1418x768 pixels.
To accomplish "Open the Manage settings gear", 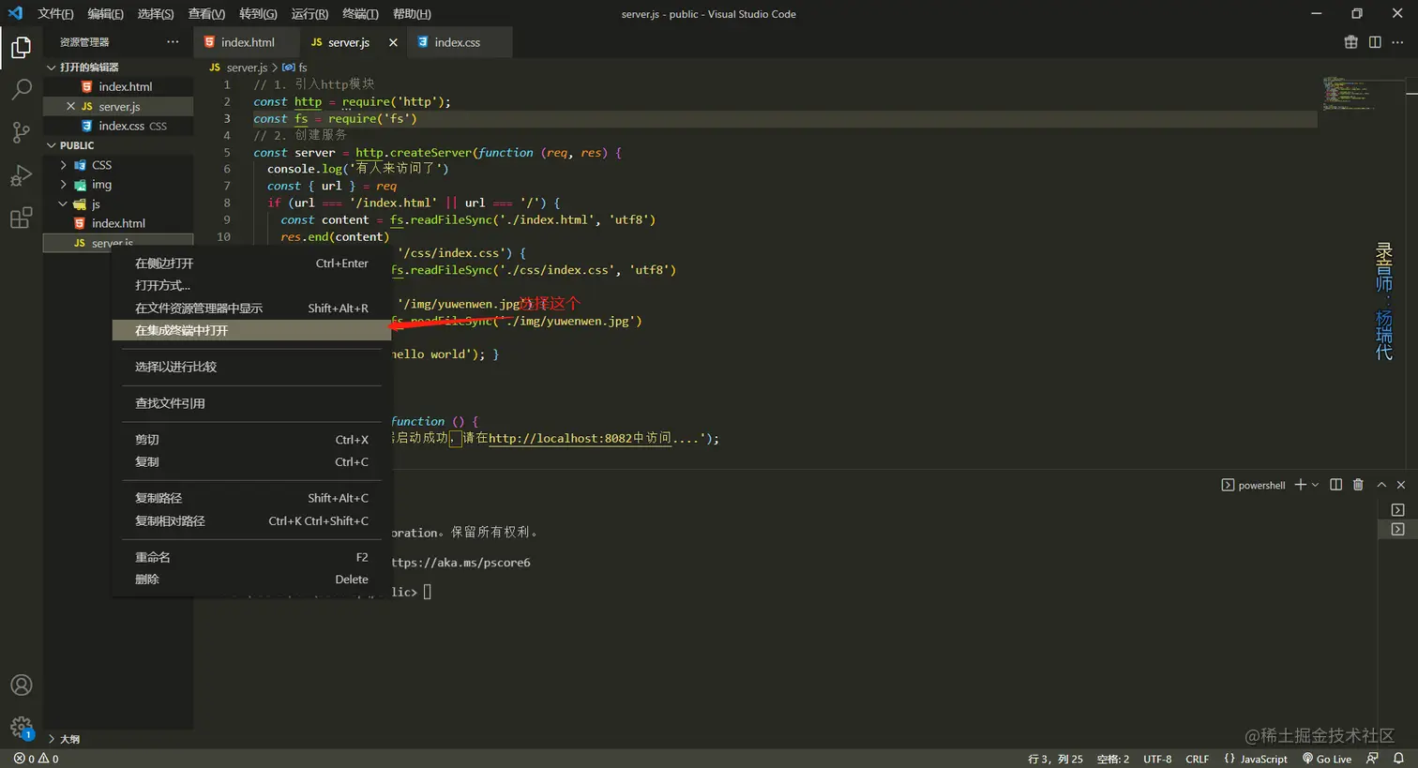I will [21, 727].
